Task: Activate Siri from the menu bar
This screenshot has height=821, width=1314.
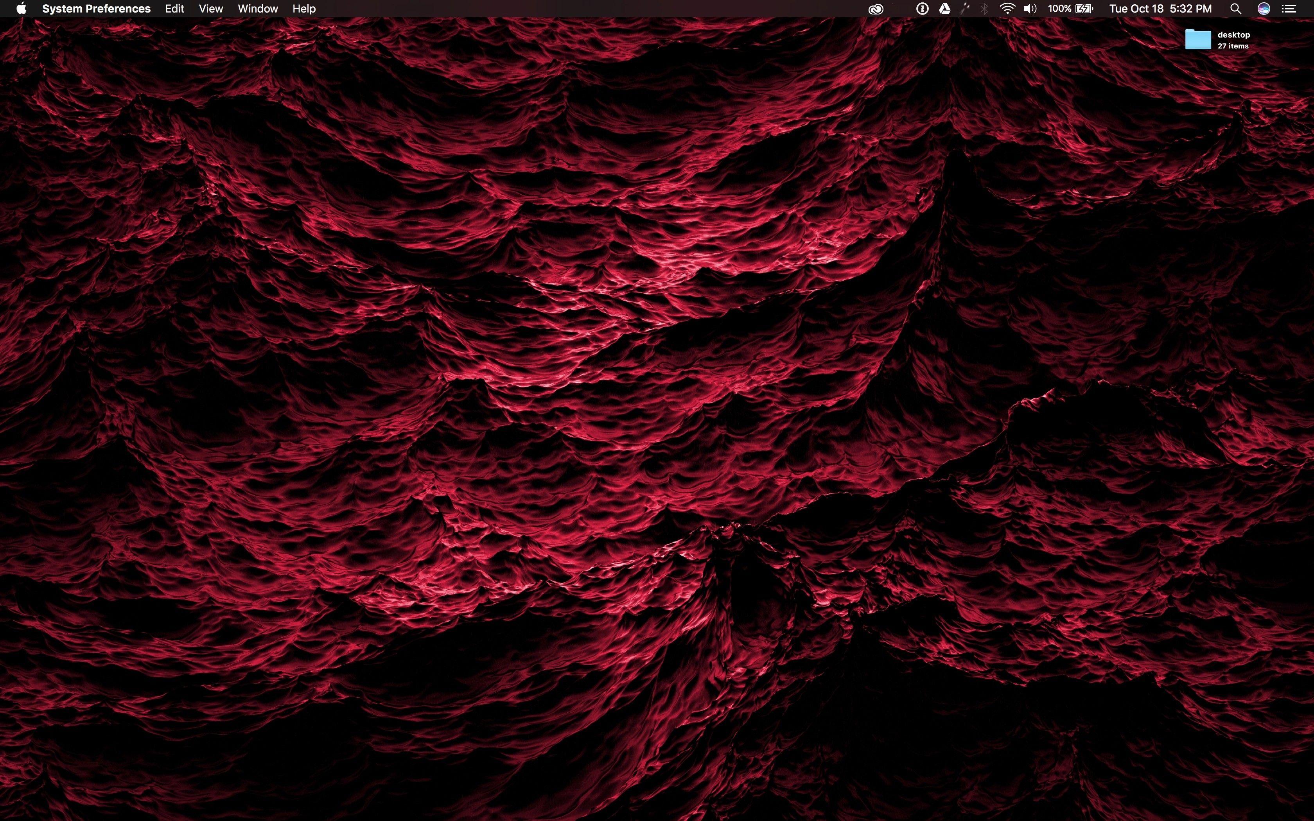Action: (x=1264, y=9)
